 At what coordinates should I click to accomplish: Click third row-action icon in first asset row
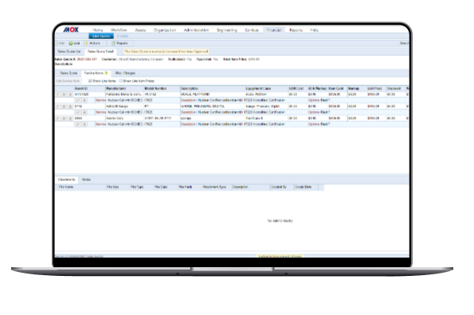[x=70, y=94]
